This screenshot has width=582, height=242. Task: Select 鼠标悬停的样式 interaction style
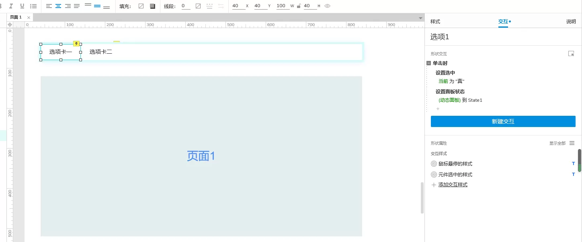(x=455, y=164)
